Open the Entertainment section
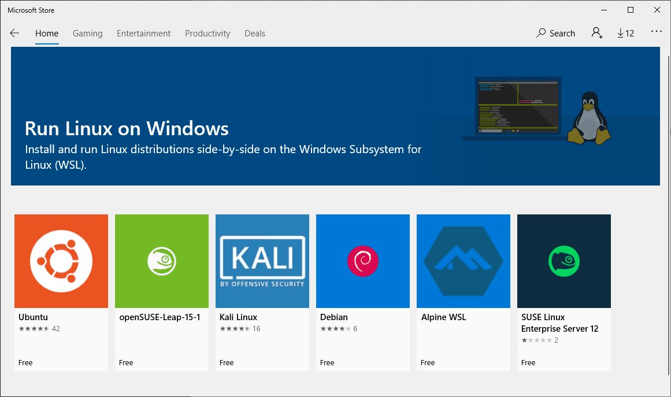 [x=143, y=33]
